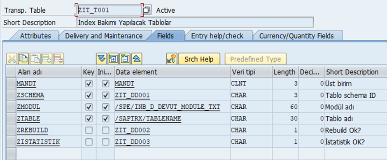Screen dimensions: 387x160
Task: Click data element ZIT_DD001
Action: click(x=132, y=95)
